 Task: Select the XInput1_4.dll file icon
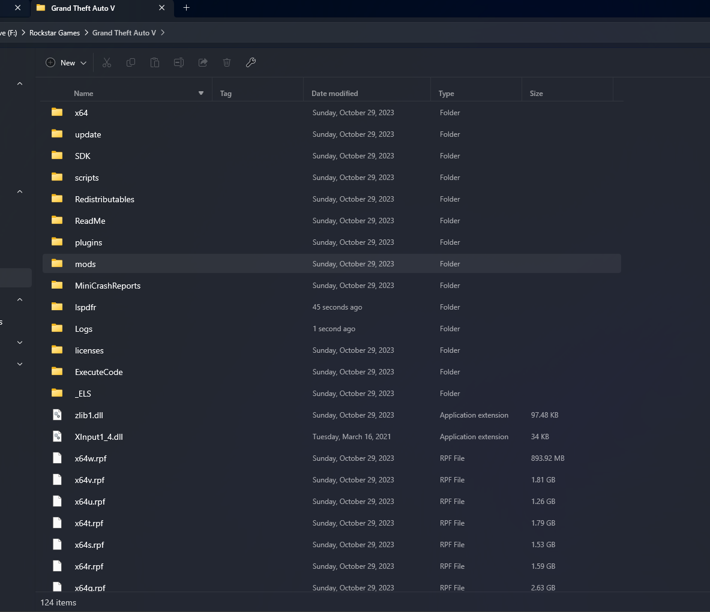[57, 436]
